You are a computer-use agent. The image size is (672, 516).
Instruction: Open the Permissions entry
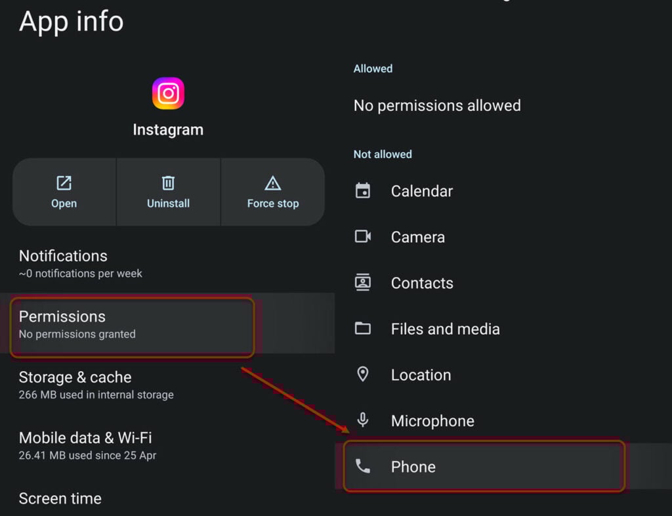click(167, 324)
